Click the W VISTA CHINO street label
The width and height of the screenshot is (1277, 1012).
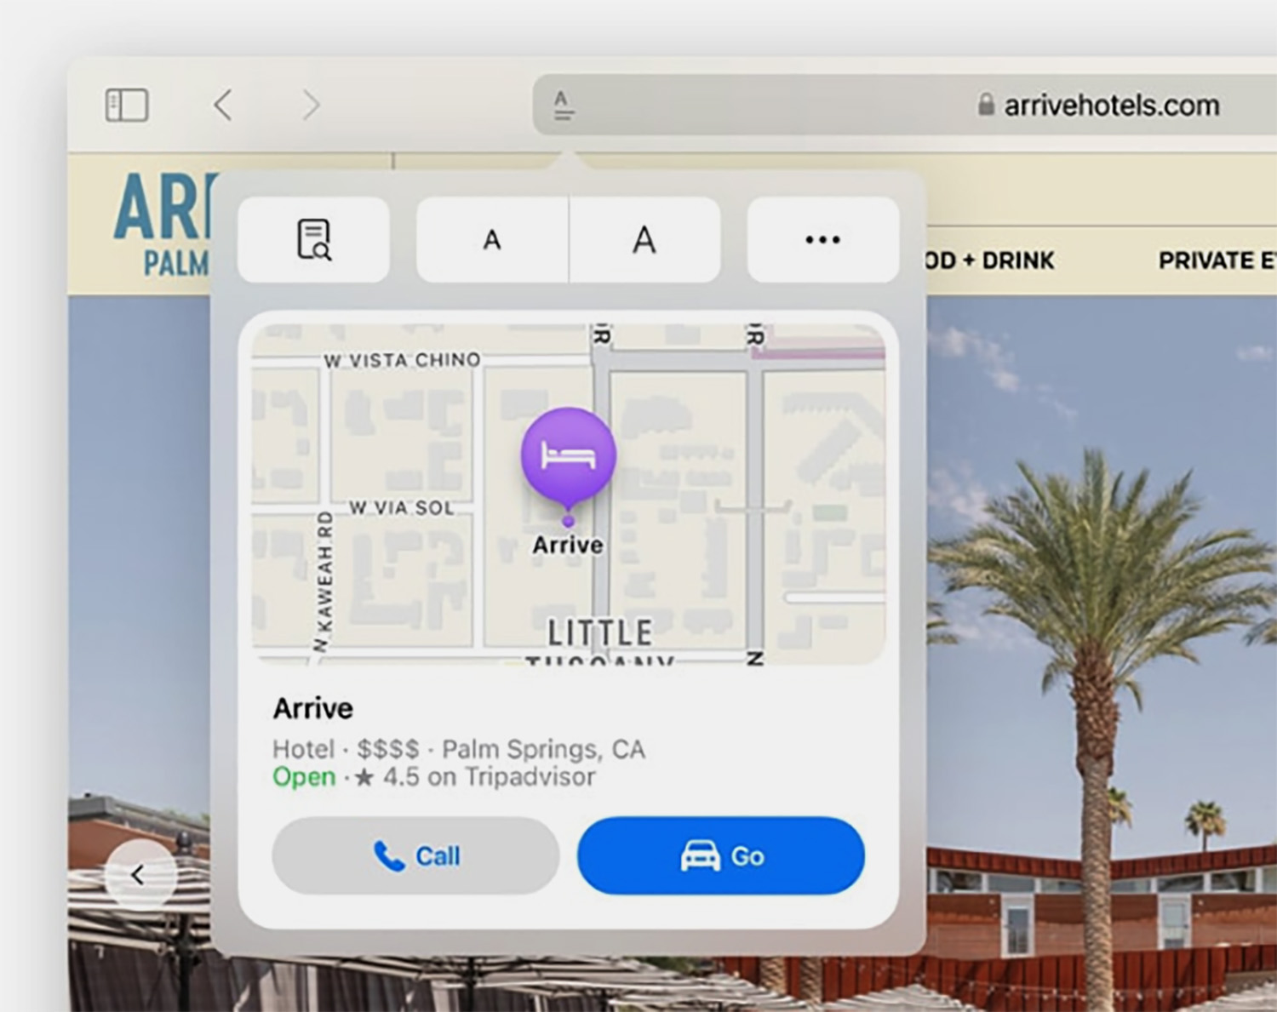[402, 360]
